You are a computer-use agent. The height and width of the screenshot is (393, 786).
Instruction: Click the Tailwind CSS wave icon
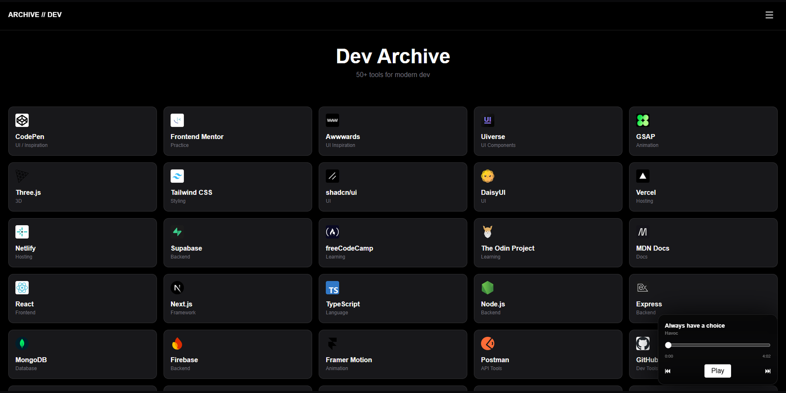(177, 176)
